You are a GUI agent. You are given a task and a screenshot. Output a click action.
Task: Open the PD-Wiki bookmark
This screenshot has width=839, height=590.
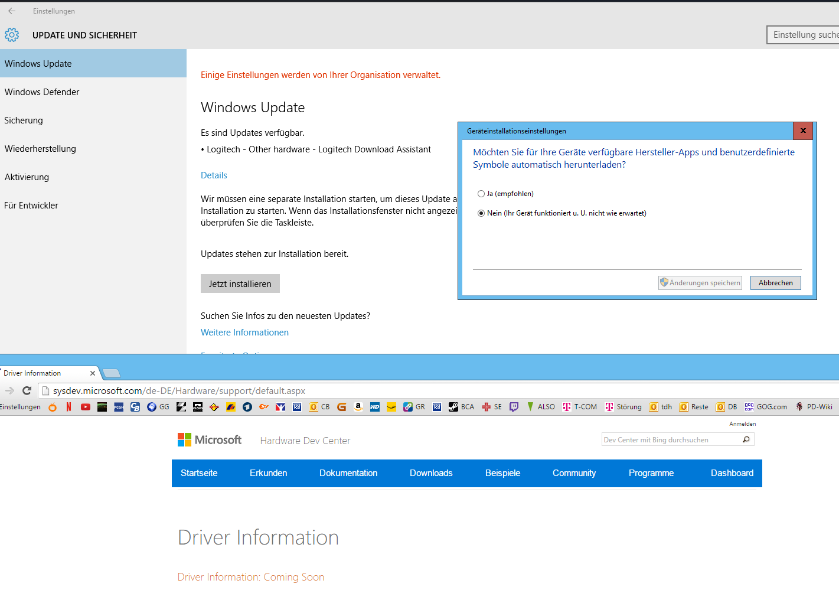point(814,407)
